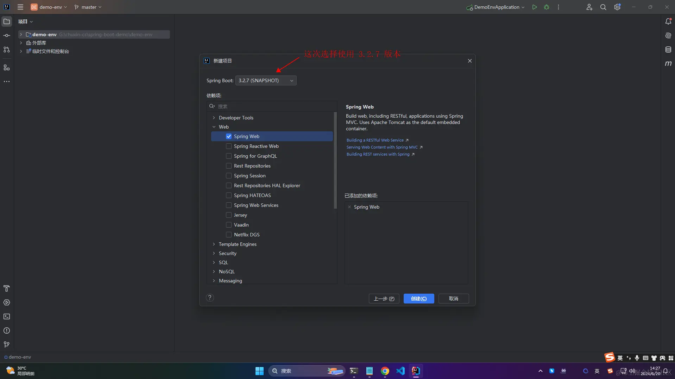The width and height of the screenshot is (675, 379).
Task: Expand the Developer Tools category
Action: [214, 118]
